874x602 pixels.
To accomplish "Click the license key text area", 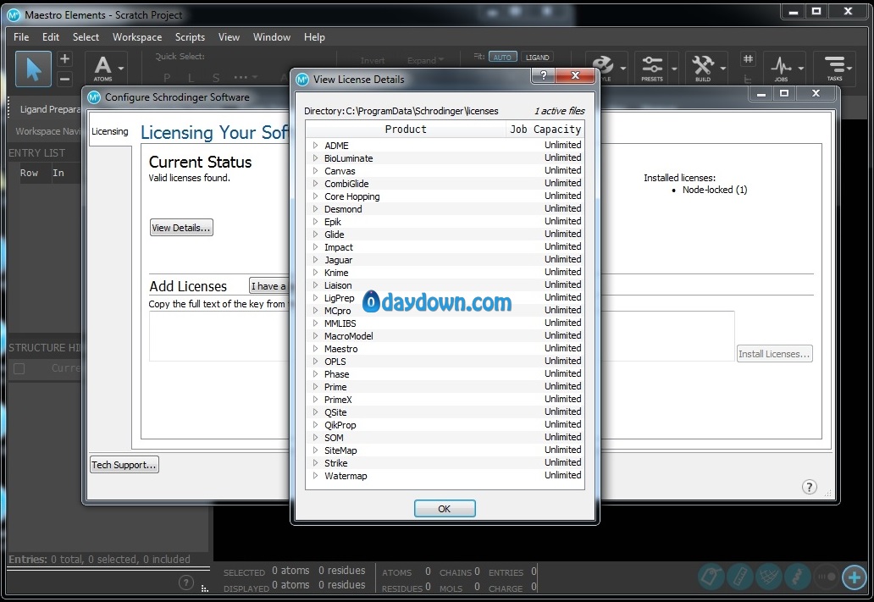I will 441,336.
